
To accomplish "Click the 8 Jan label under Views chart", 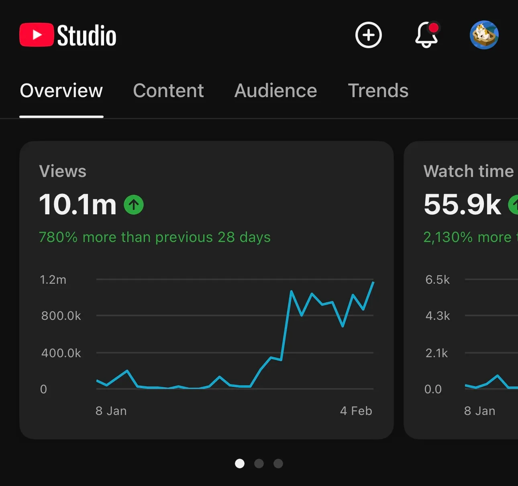I will pyautogui.click(x=111, y=411).
